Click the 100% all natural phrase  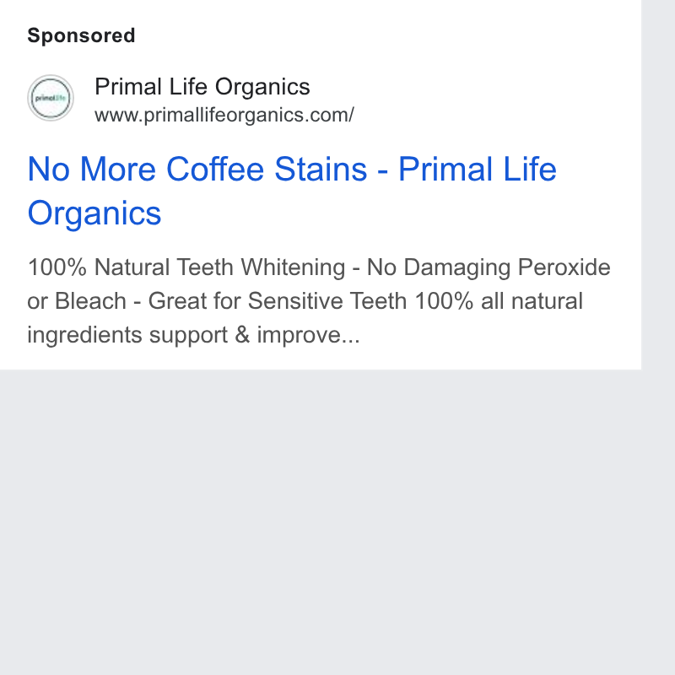(499, 301)
